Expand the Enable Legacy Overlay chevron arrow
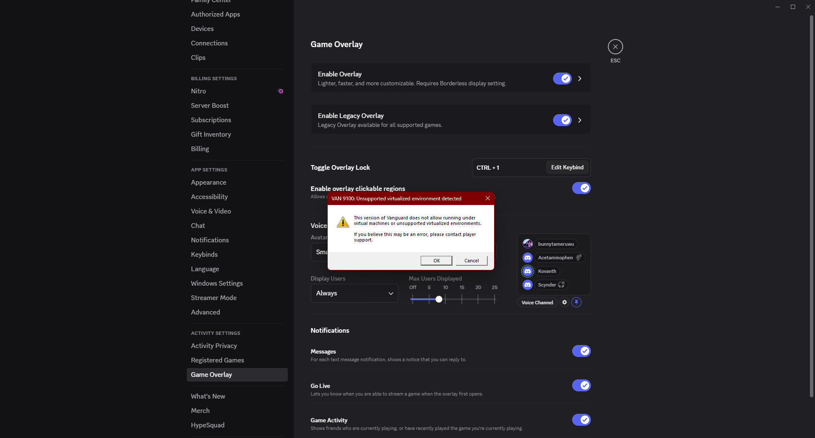 click(x=580, y=120)
